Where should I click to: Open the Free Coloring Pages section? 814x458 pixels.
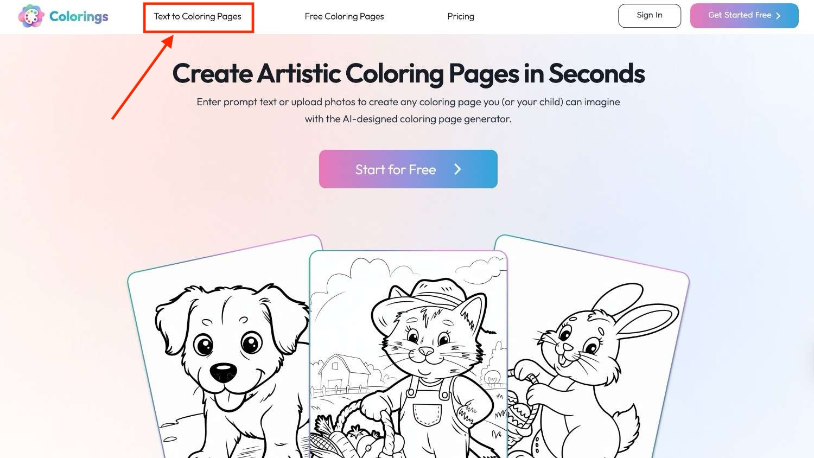pos(344,16)
